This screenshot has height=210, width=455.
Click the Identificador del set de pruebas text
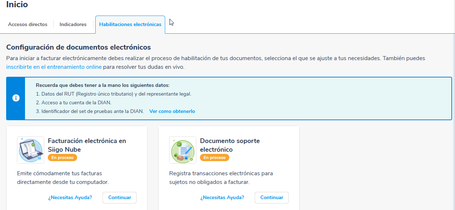(x=90, y=111)
